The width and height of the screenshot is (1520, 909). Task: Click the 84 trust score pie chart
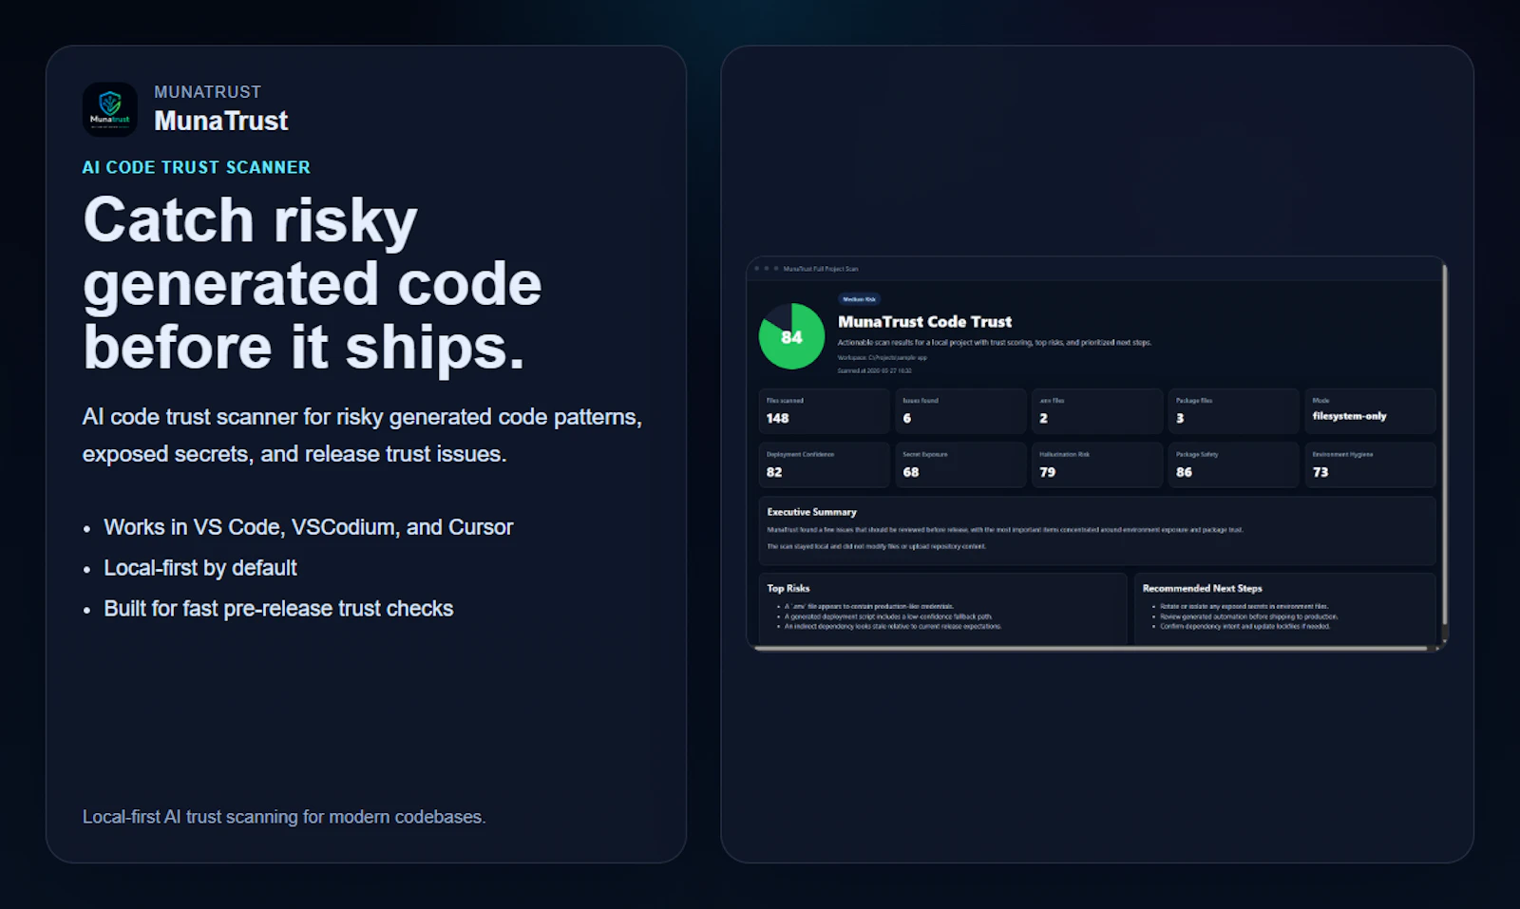(x=791, y=336)
